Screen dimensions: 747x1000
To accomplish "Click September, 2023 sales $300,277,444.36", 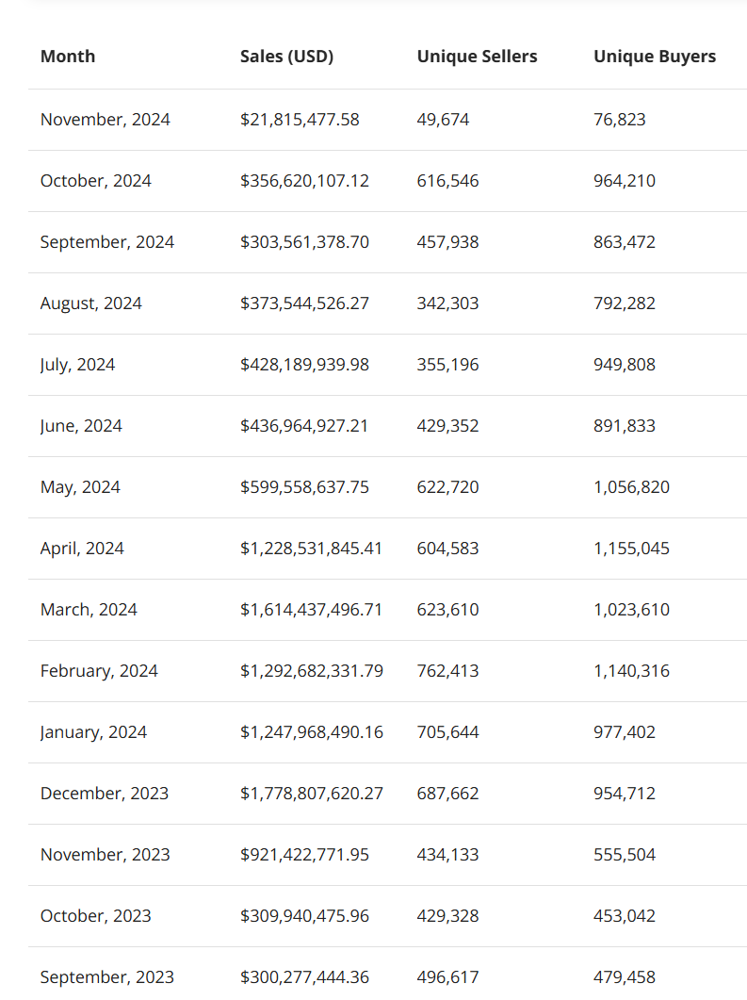I will tap(304, 976).
